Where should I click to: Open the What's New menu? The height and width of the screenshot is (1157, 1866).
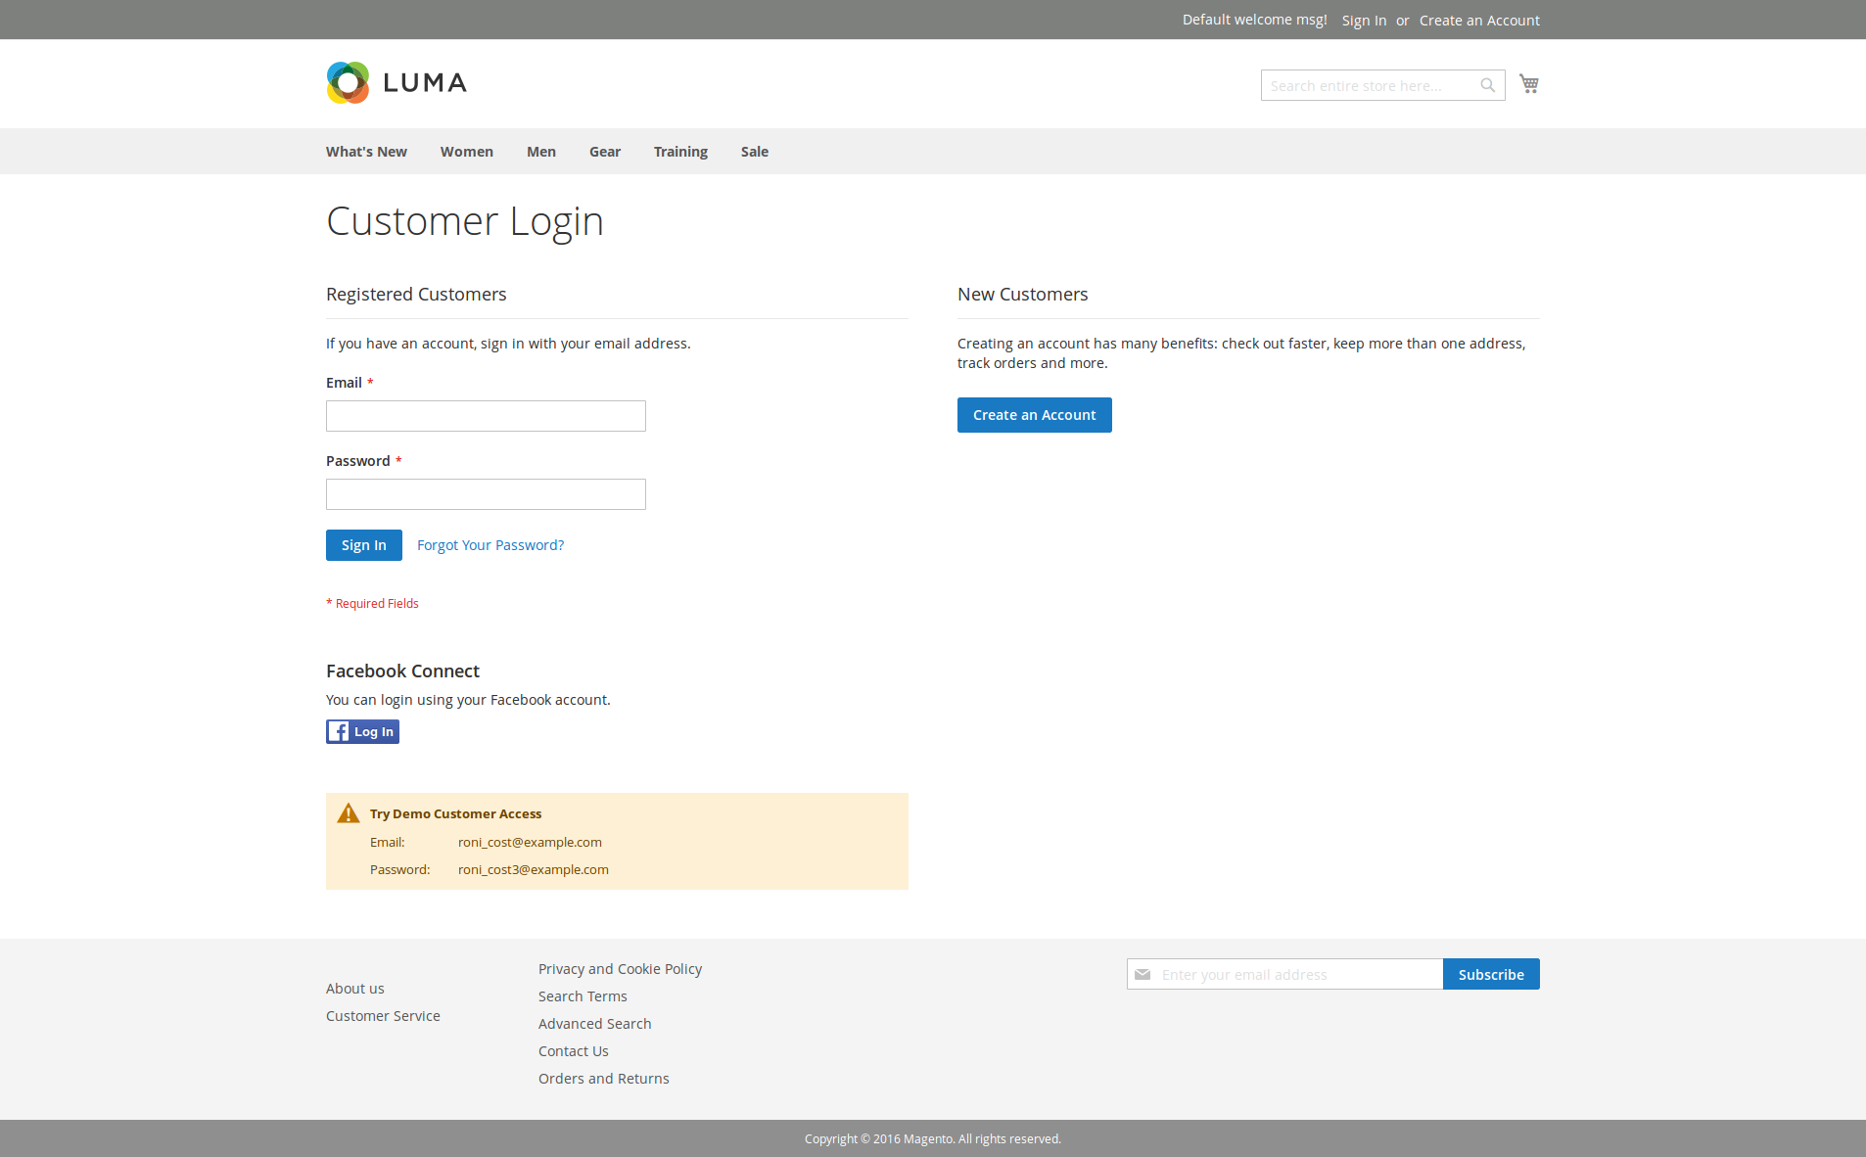click(x=366, y=152)
